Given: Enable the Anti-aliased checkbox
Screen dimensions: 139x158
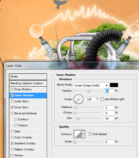Looking at the screenshot, I should [90, 134].
